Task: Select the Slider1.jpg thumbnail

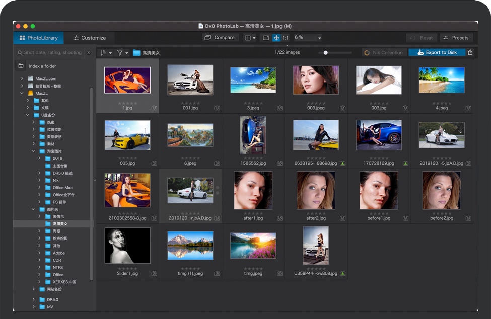Action: [127, 247]
